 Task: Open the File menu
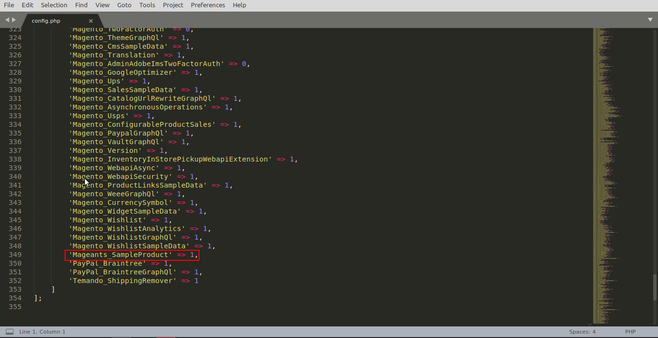tap(9, 5)
